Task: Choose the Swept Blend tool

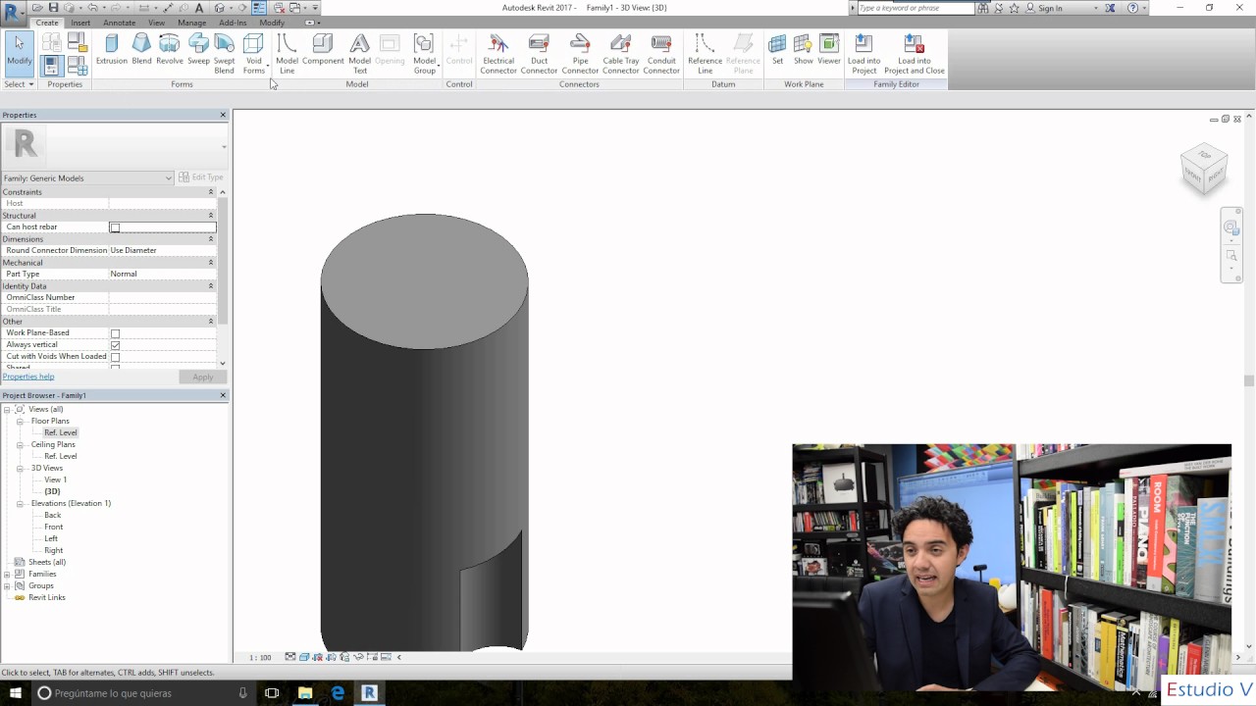Action: tap(225, 53)
